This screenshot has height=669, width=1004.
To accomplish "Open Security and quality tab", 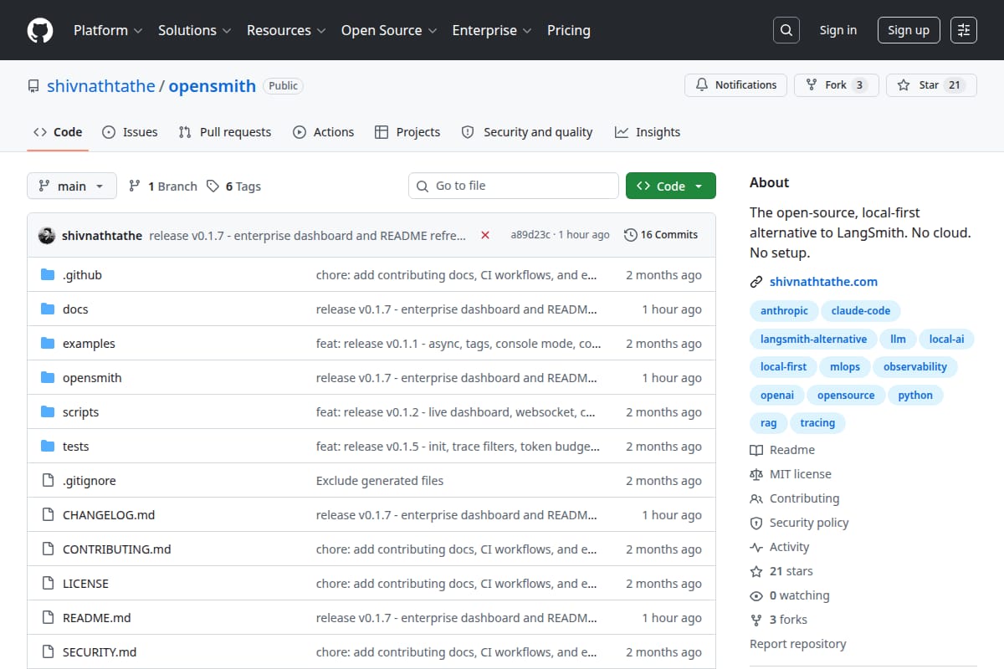I will (527, 132).
